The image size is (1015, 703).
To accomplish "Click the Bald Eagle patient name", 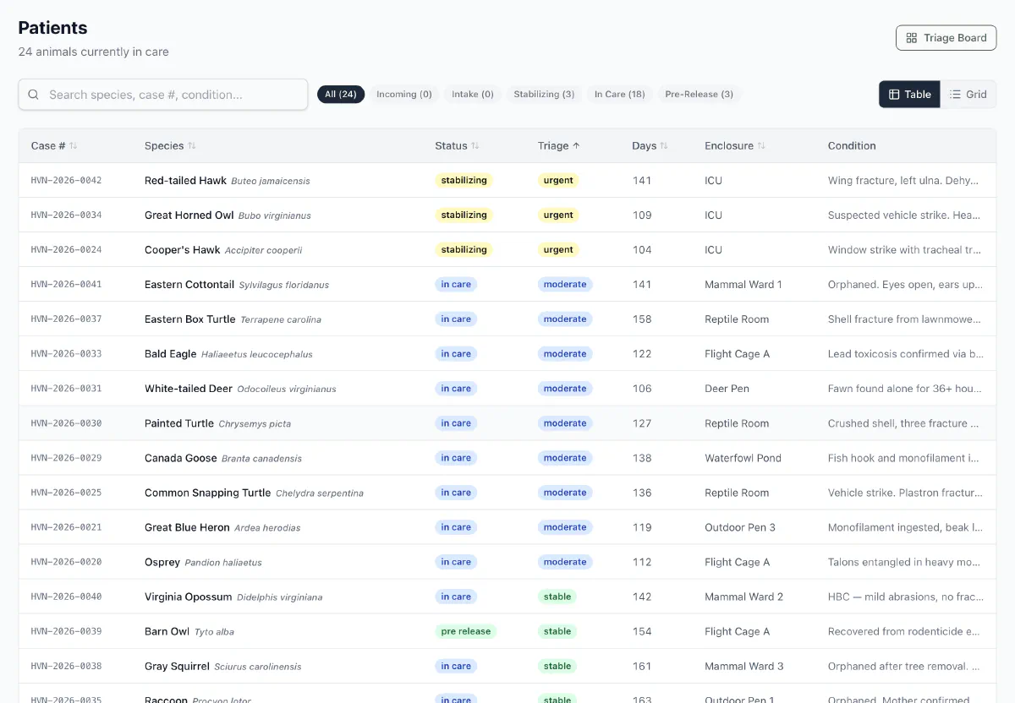I will tap(171, 354).
